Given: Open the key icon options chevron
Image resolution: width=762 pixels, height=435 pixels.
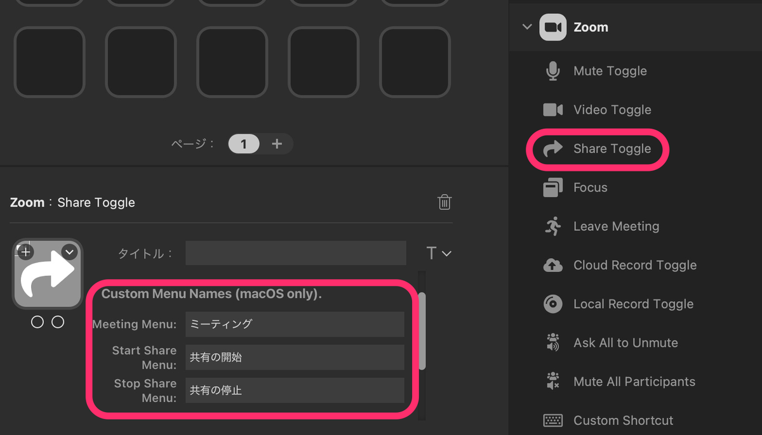Looking at the screenshot, I should (x=69, y=252).
